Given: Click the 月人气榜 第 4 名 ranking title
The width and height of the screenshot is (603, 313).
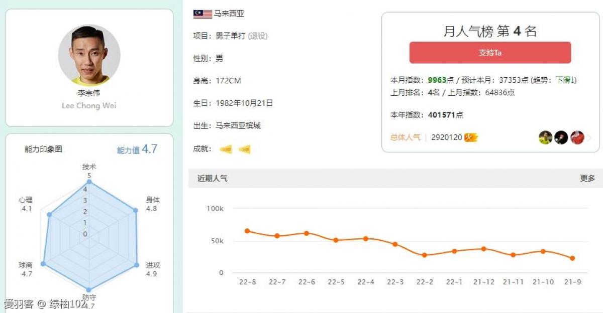Looking at the screenshot, I should point(490,32).
